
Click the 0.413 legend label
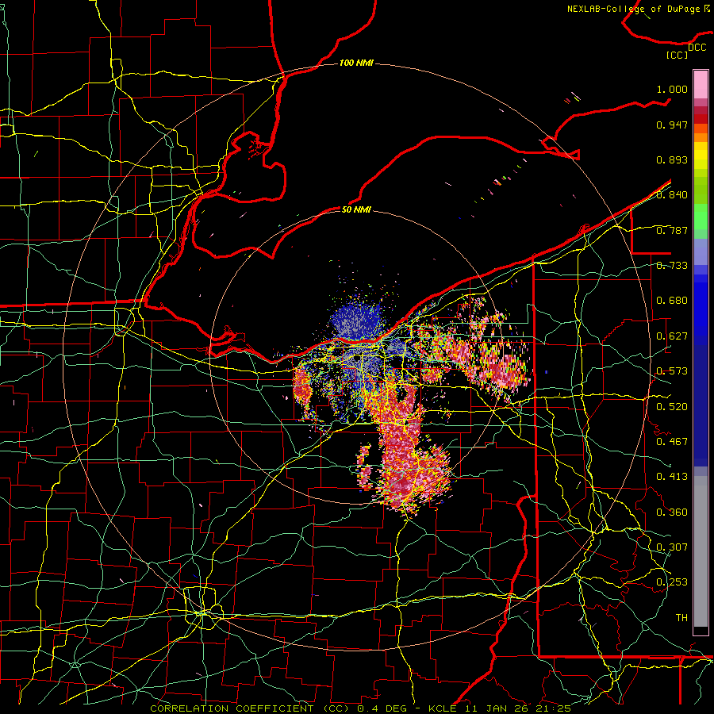coord(672,477)
